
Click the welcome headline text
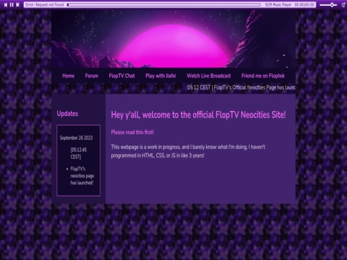[x=199, y=115]
